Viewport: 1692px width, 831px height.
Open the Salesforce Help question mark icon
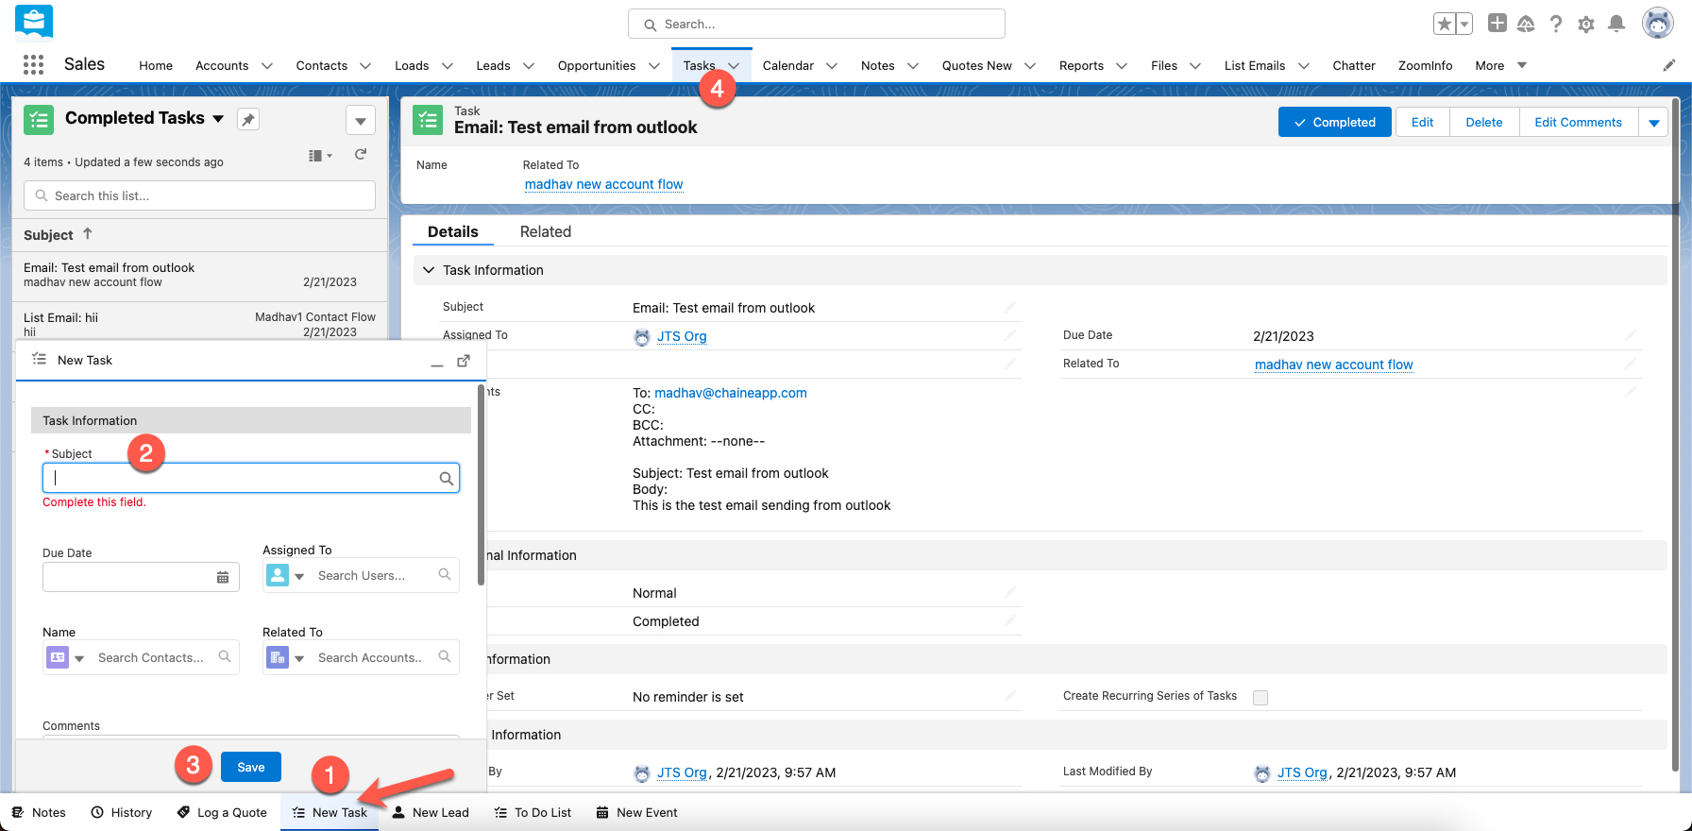[1555, 25]
